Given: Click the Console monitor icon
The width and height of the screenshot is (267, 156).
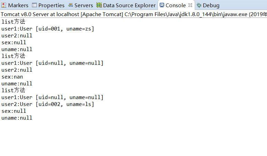Looking at the screenshot, I should pyautogui.click(x=162, y=5).
